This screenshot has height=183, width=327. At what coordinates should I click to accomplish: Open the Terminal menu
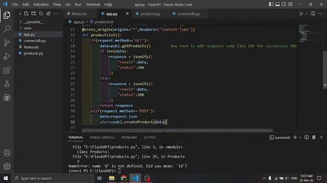(93, 5)
